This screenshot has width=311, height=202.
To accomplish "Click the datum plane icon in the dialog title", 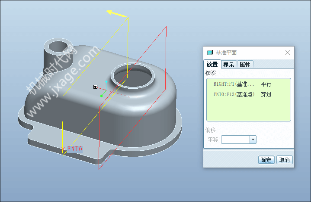I will [210, 53].
